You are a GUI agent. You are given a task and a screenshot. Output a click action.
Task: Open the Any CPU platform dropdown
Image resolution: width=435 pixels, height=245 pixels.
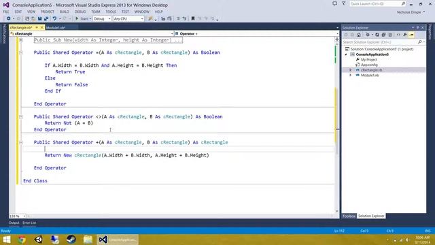click(128, 18)
